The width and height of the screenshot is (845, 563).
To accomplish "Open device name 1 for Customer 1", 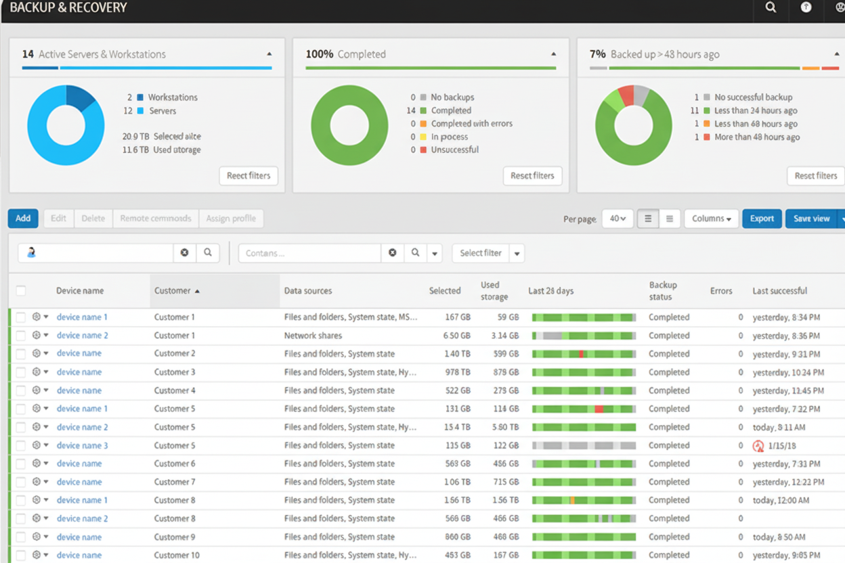I will 81,317.
